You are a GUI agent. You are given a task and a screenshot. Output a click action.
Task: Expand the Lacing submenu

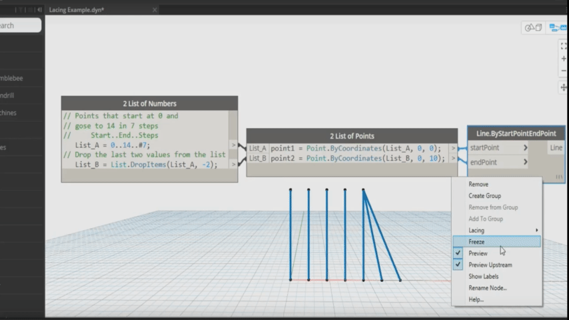496,230
